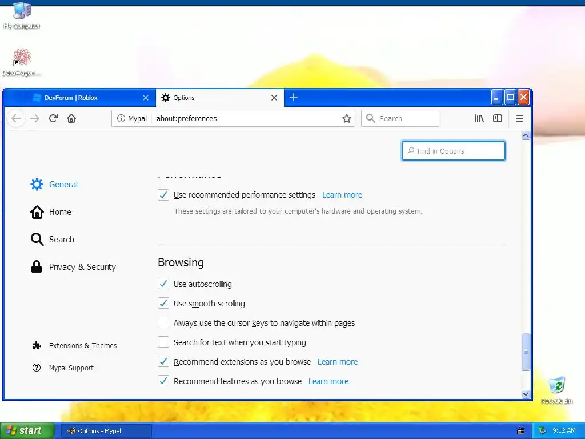The width and height of the screenshot is (585, 439).
Task: Go back with the browser back arrow
Action: pyautogui.click(x=16, y=119)
